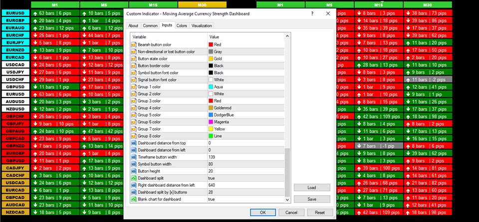Click the red GBPJPY symbol button
Image resolution: width=479 pixels, height=222 pixels.
pyautogui.click(x=15, y=123)
